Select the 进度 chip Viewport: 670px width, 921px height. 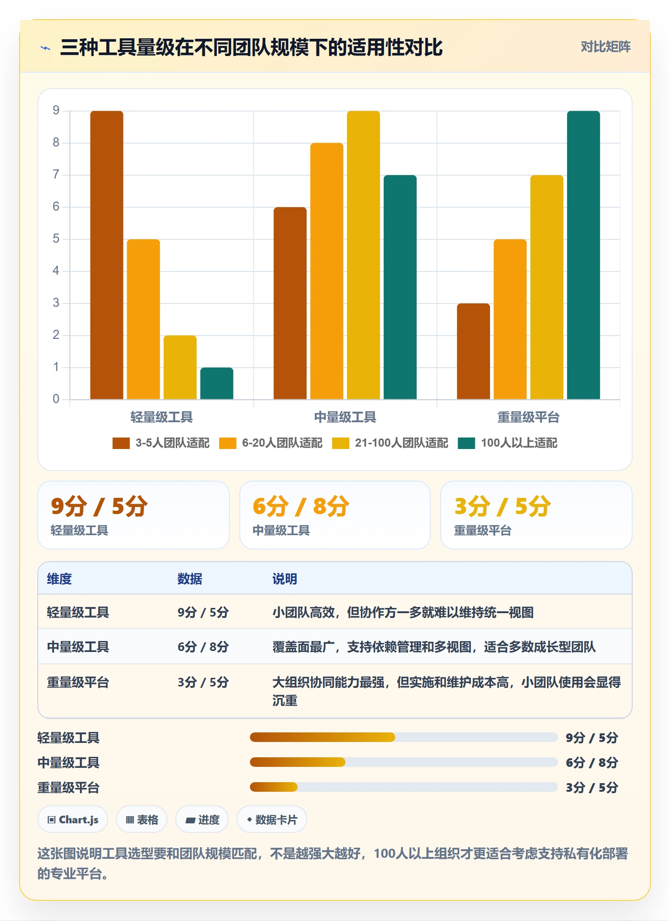pos(202,820)
